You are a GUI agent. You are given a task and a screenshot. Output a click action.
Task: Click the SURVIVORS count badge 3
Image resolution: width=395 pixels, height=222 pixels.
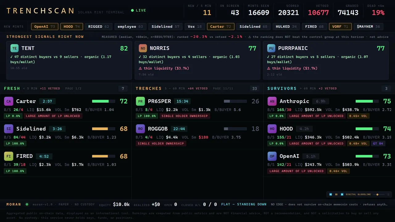coord(386,88)
